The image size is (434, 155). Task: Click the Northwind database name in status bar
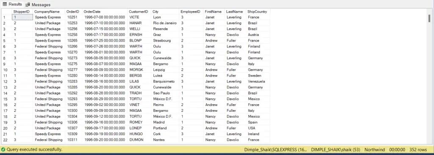click(375, 149)
